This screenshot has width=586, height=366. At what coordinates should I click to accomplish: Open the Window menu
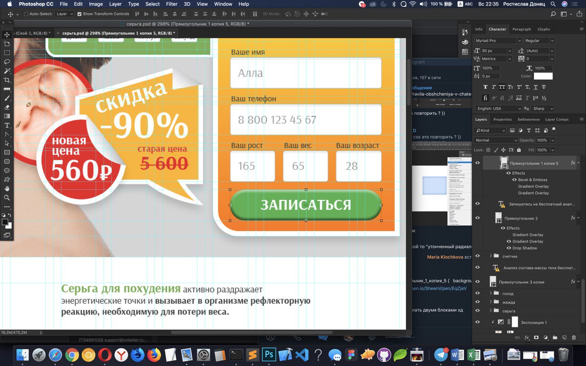click(x=223, y=4)
